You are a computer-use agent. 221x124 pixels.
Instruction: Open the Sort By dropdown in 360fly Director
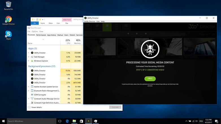point(103,34)
